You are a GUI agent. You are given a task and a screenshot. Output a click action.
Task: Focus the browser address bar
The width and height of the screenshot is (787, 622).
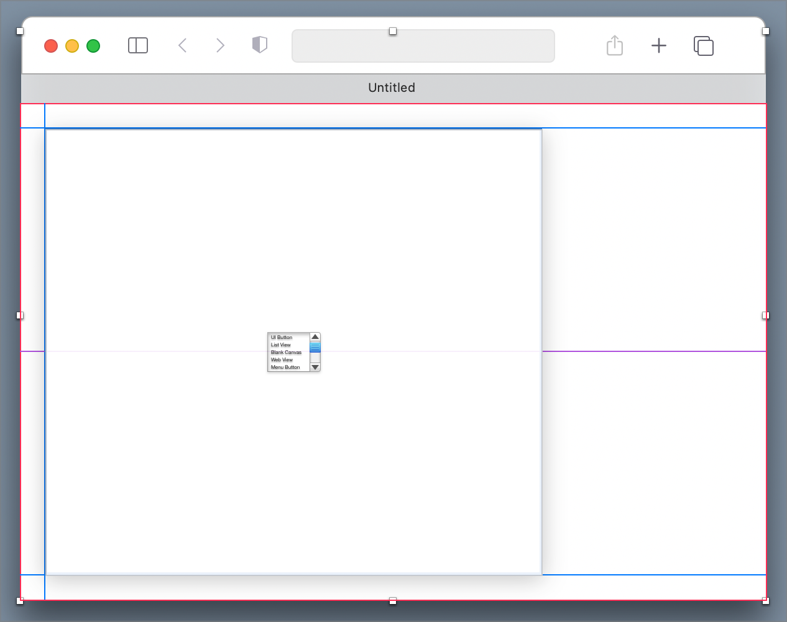tap(423, 47)
